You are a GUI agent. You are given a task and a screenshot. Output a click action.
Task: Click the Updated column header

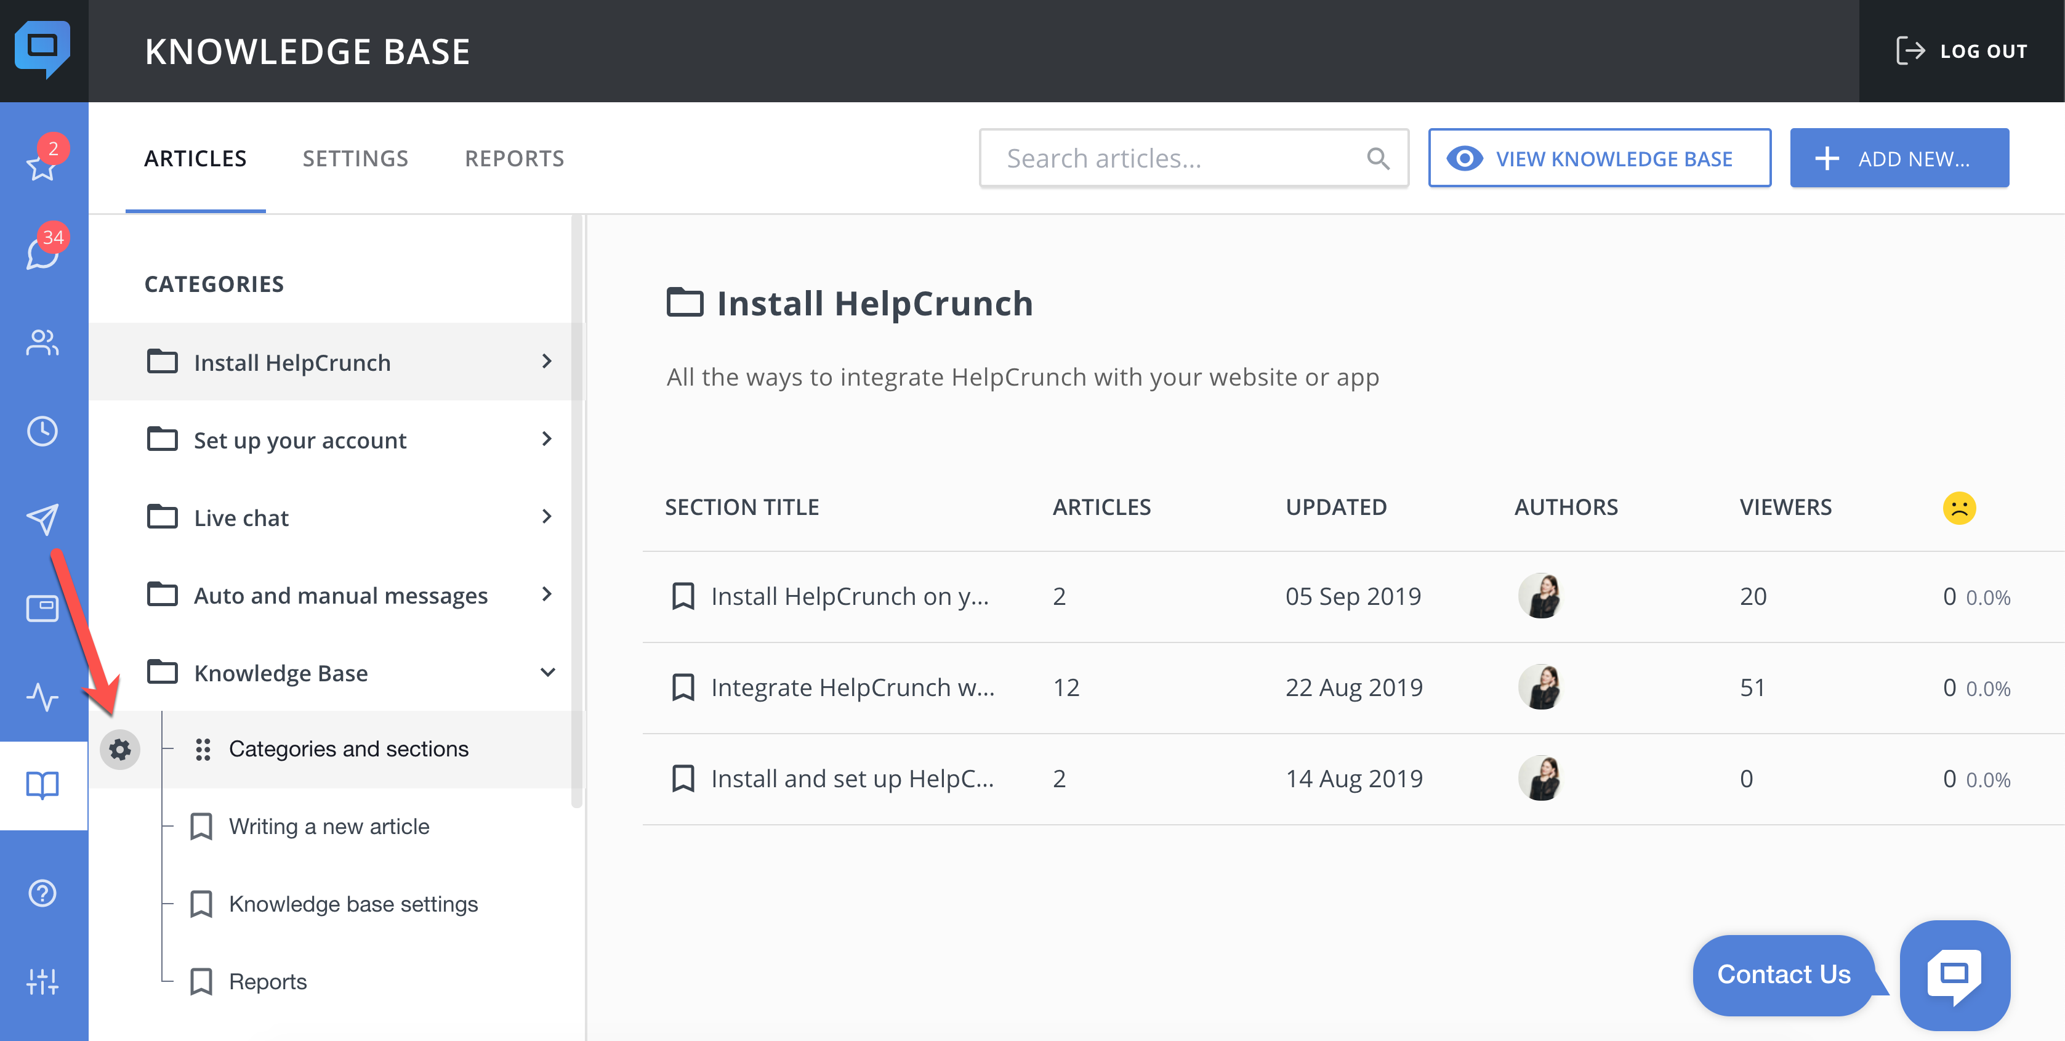coord(1335,507)
